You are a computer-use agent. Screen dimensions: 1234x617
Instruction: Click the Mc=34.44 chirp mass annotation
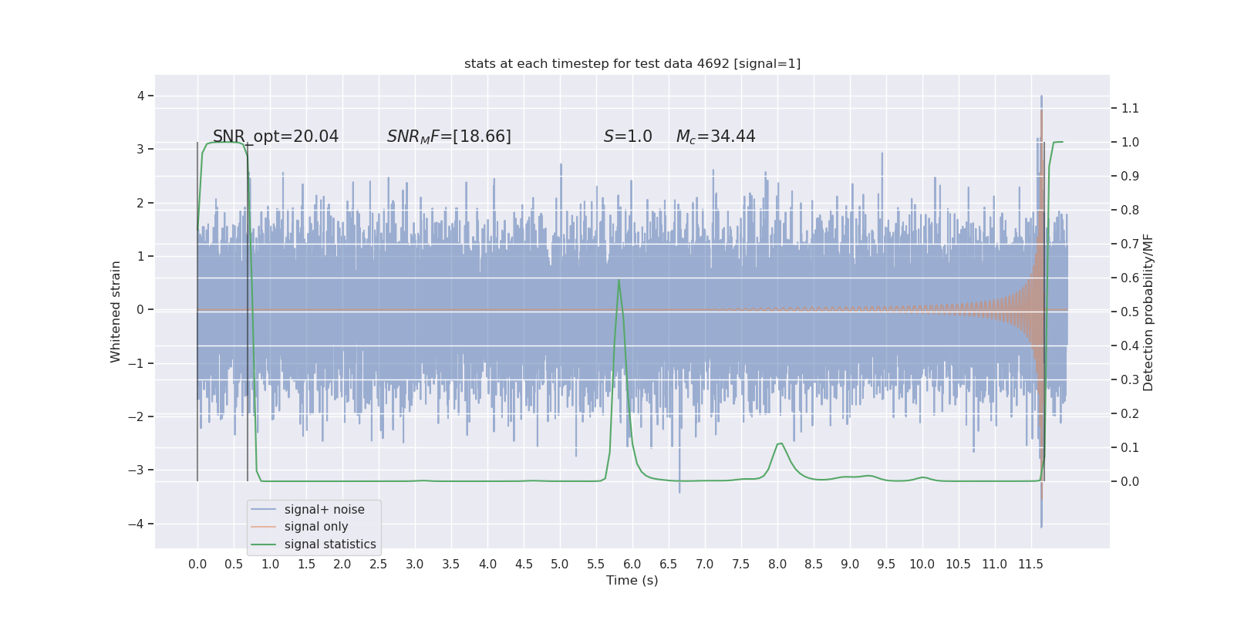[x=716, y=137]
